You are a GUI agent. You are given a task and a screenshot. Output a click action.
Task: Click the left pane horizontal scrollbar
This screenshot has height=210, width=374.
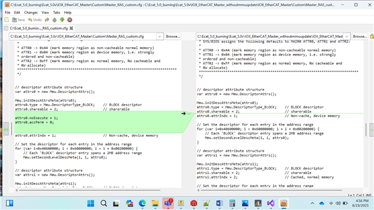89,190
